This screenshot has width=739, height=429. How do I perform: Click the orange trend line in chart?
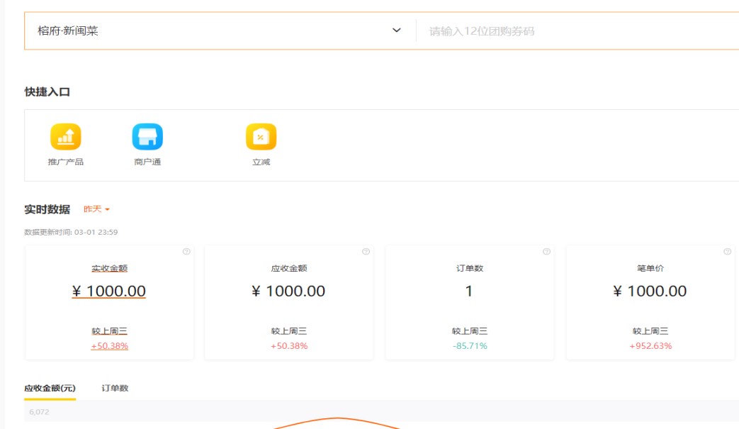[338, 419]
